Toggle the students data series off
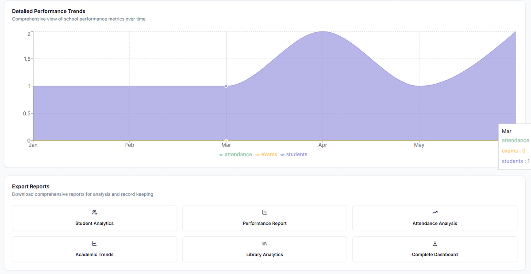This screenshot has width=531, height=274. tap(294, 154)
